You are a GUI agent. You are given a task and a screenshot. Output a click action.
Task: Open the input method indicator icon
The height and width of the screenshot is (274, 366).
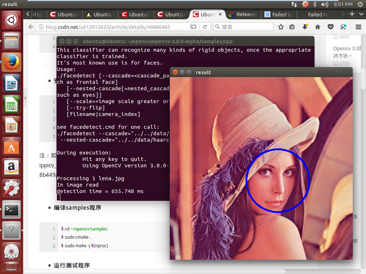click(305, 4)
